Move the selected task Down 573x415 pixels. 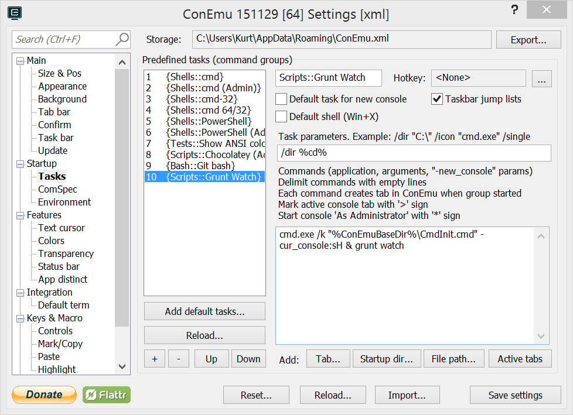248,359
